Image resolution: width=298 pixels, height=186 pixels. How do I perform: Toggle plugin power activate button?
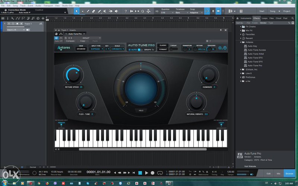[x=56, y=38]
